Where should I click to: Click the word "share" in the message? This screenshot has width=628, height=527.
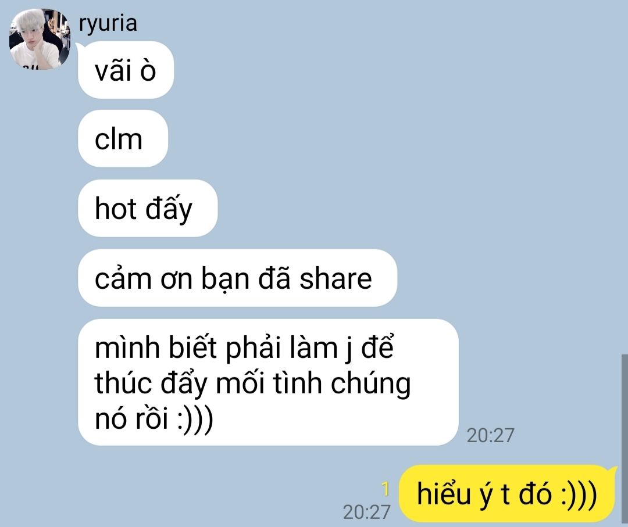336,278
